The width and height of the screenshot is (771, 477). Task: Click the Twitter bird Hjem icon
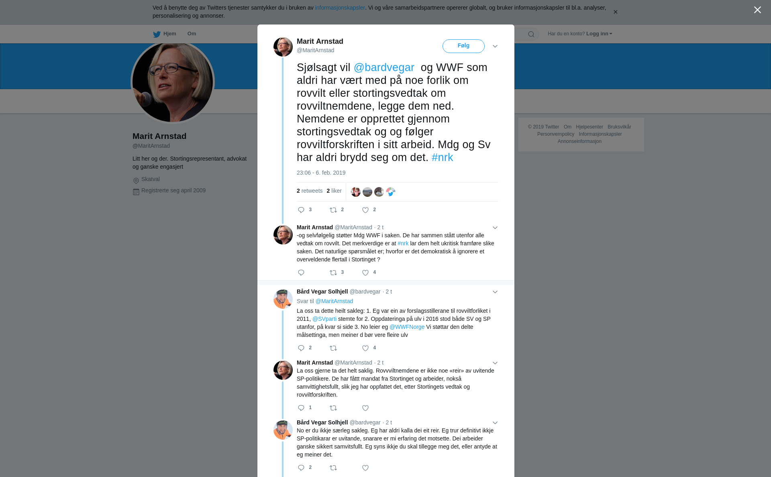coord(157,34)
